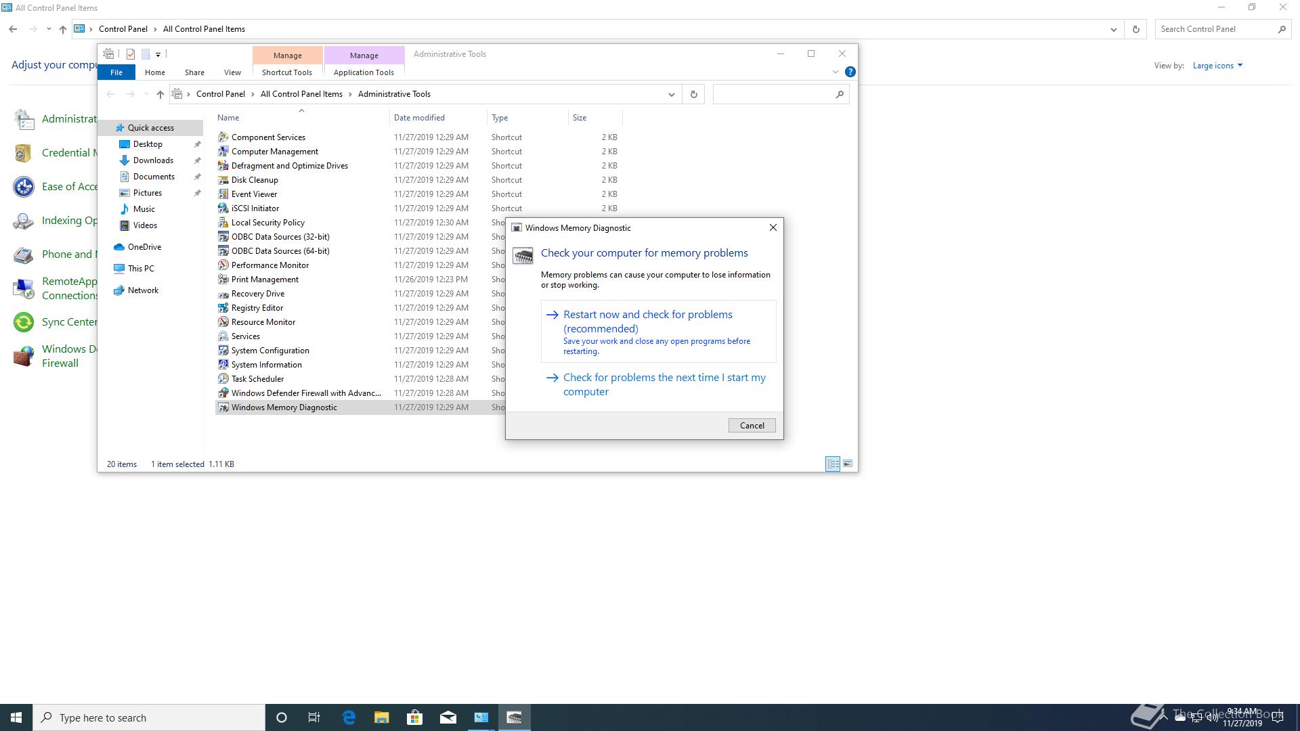Open the File menu tab
This screenshot has width=1300, height=731.
pos(116,72)
